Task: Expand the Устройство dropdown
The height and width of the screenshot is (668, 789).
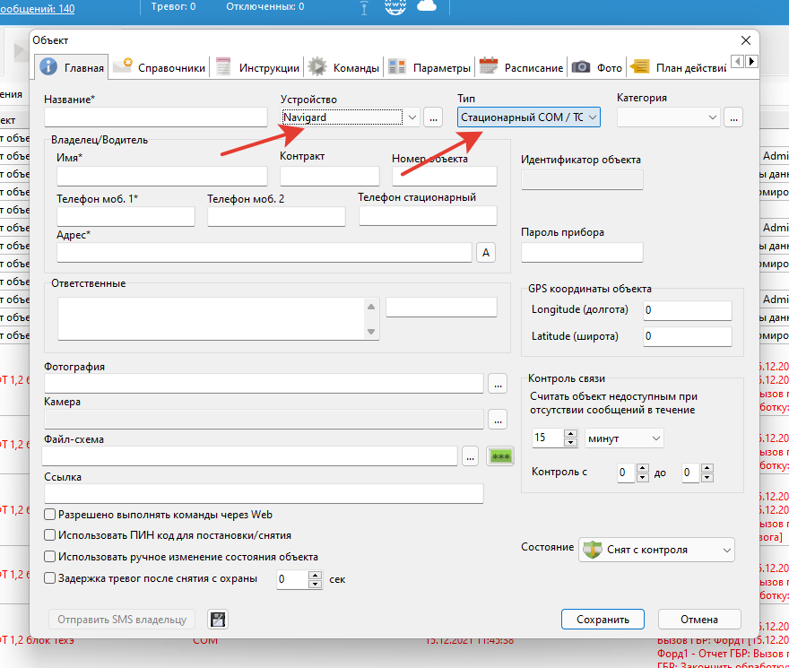Action: click(412, 117)
